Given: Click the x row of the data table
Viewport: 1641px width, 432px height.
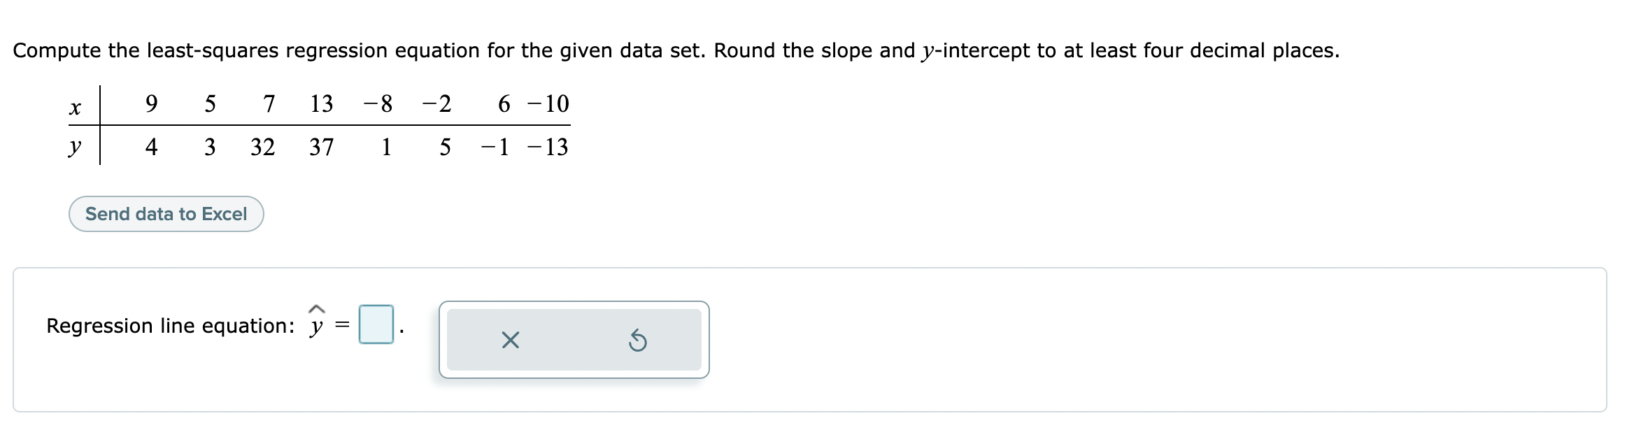Looking at the screenshot, I should tap(75, 106).
